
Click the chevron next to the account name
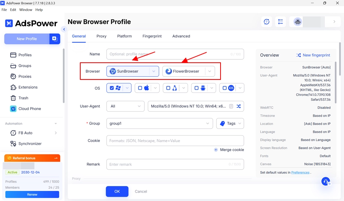[x=334, y=22]
